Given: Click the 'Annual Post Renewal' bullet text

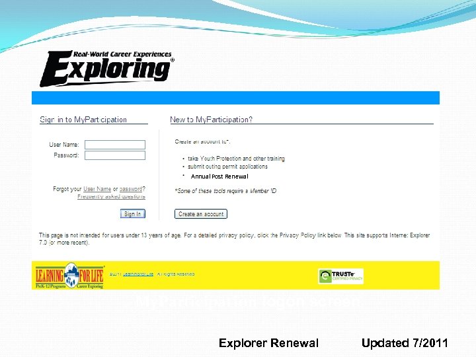Looking at the screenshot, I should [x=219, y=177].
